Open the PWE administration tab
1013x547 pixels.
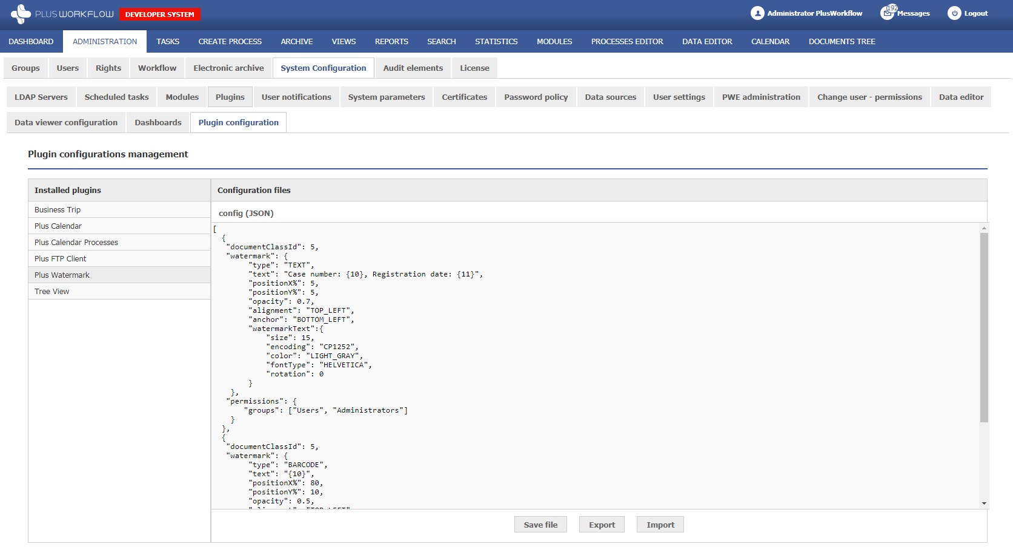coord(762,97)
